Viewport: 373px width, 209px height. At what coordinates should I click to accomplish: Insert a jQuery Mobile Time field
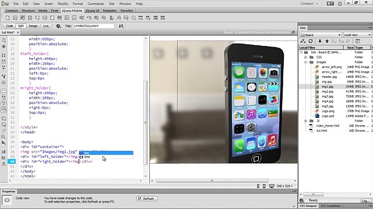(133, 18)
